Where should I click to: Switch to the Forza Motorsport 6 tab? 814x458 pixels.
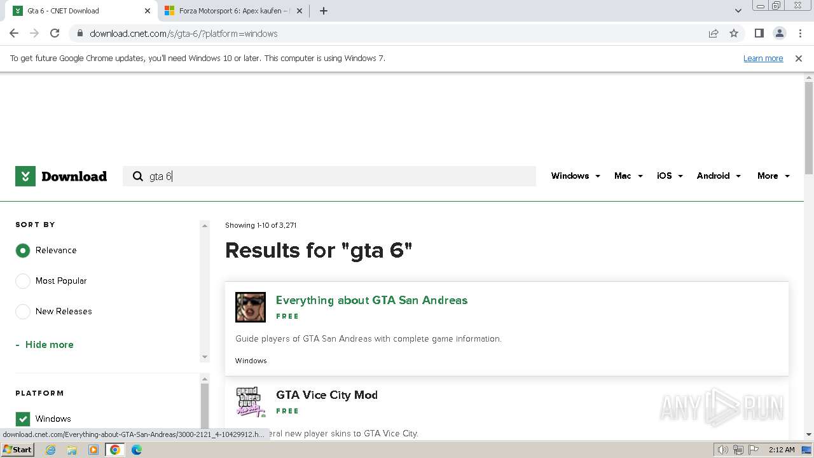click(x=234, y=11)
